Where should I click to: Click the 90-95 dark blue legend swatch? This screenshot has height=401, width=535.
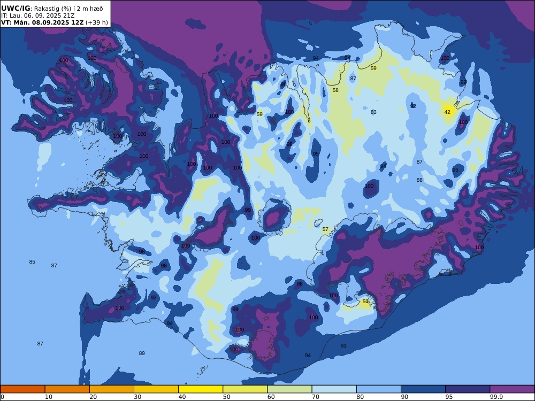(423, 389)
